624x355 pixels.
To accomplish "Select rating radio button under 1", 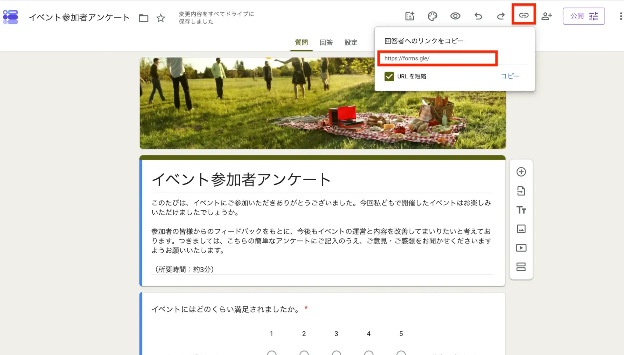I will click(x=271, y=353).
